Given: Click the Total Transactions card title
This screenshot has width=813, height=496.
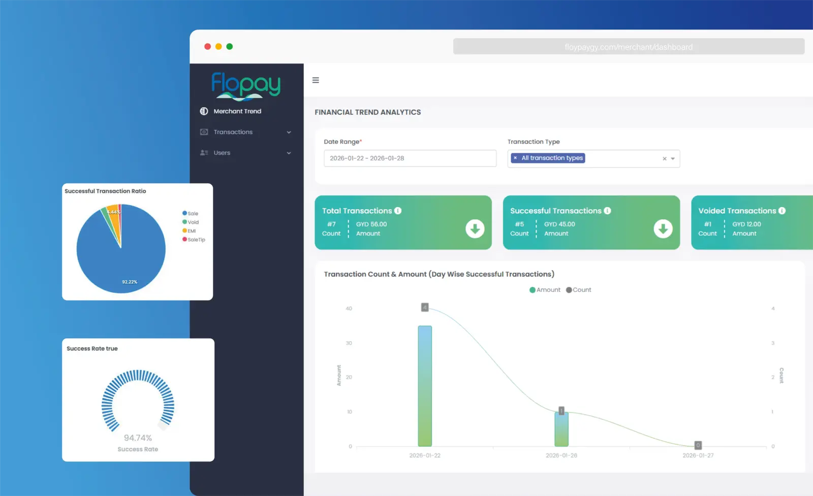Looking at the screenshot, I should (x=357, y=211).
